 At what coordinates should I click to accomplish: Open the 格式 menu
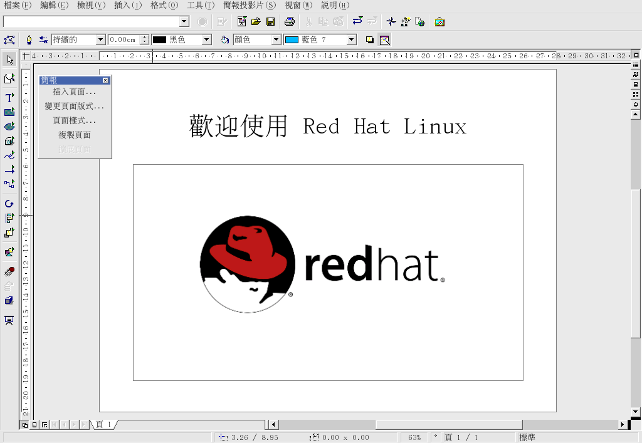tap(164, 6)
